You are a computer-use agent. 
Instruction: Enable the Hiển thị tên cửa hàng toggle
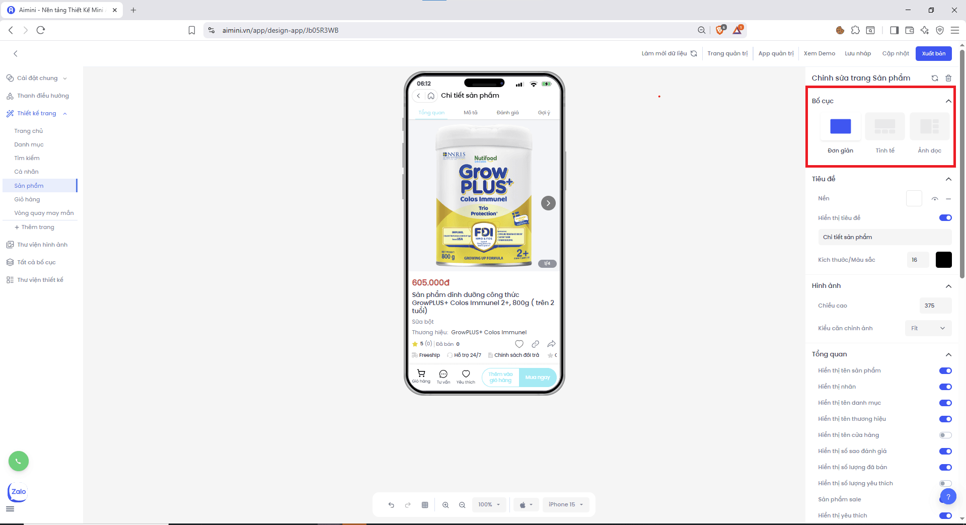(945, 435)
